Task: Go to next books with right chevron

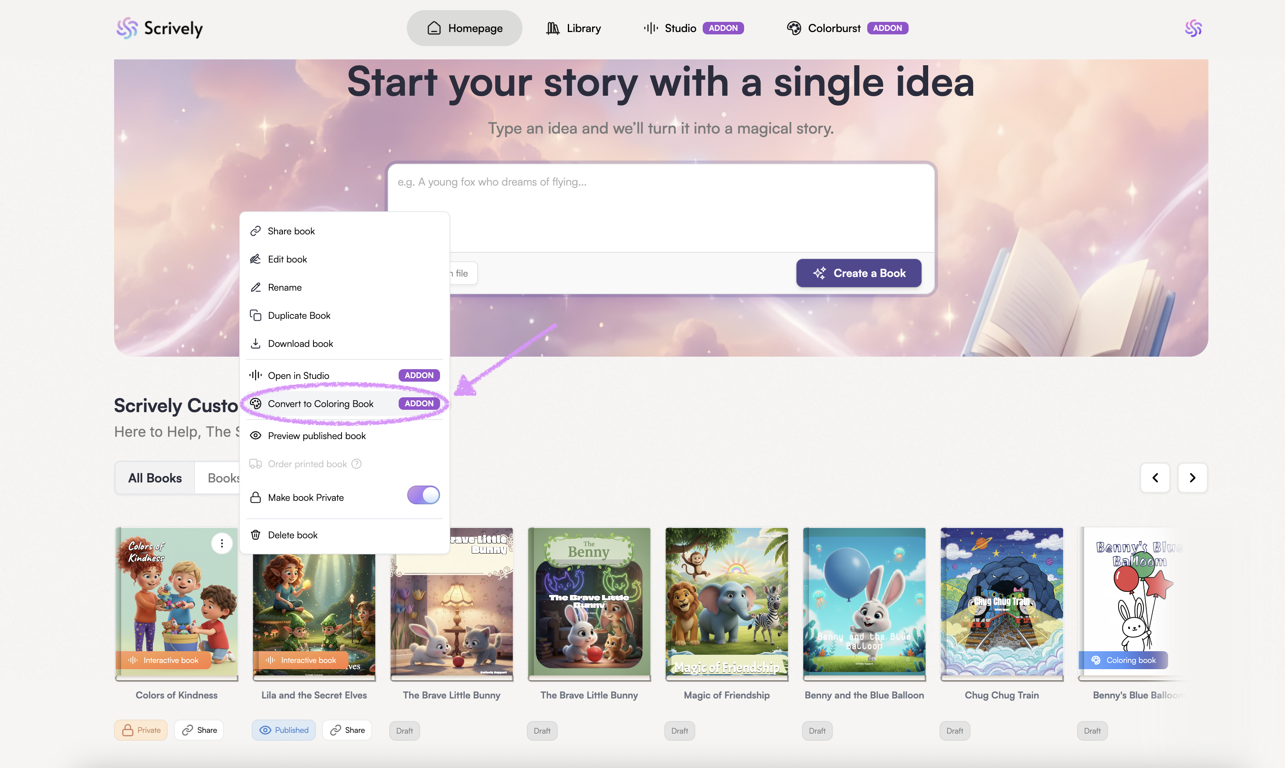Action: tap(1192, 478)
